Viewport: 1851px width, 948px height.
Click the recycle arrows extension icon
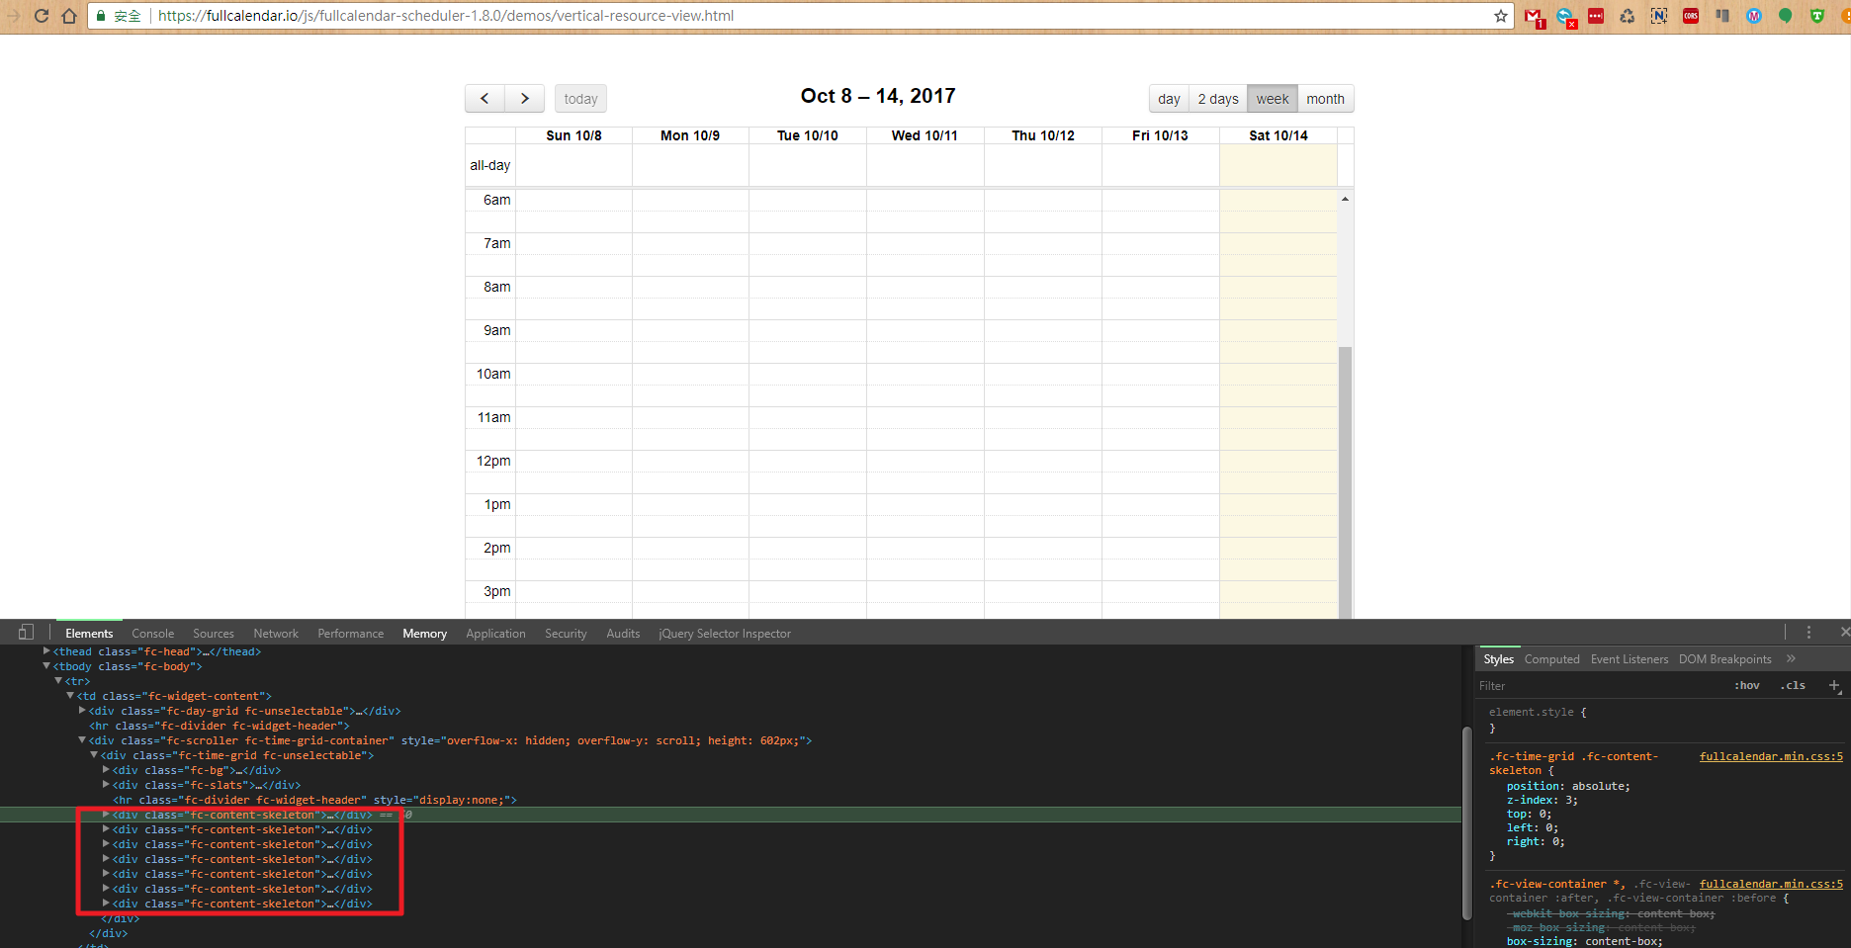click(1628, 16)
